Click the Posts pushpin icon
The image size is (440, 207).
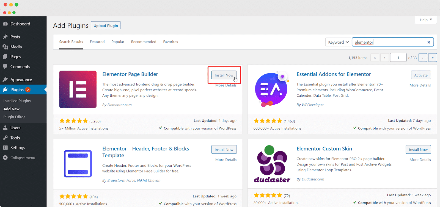(x=5, y=37)
